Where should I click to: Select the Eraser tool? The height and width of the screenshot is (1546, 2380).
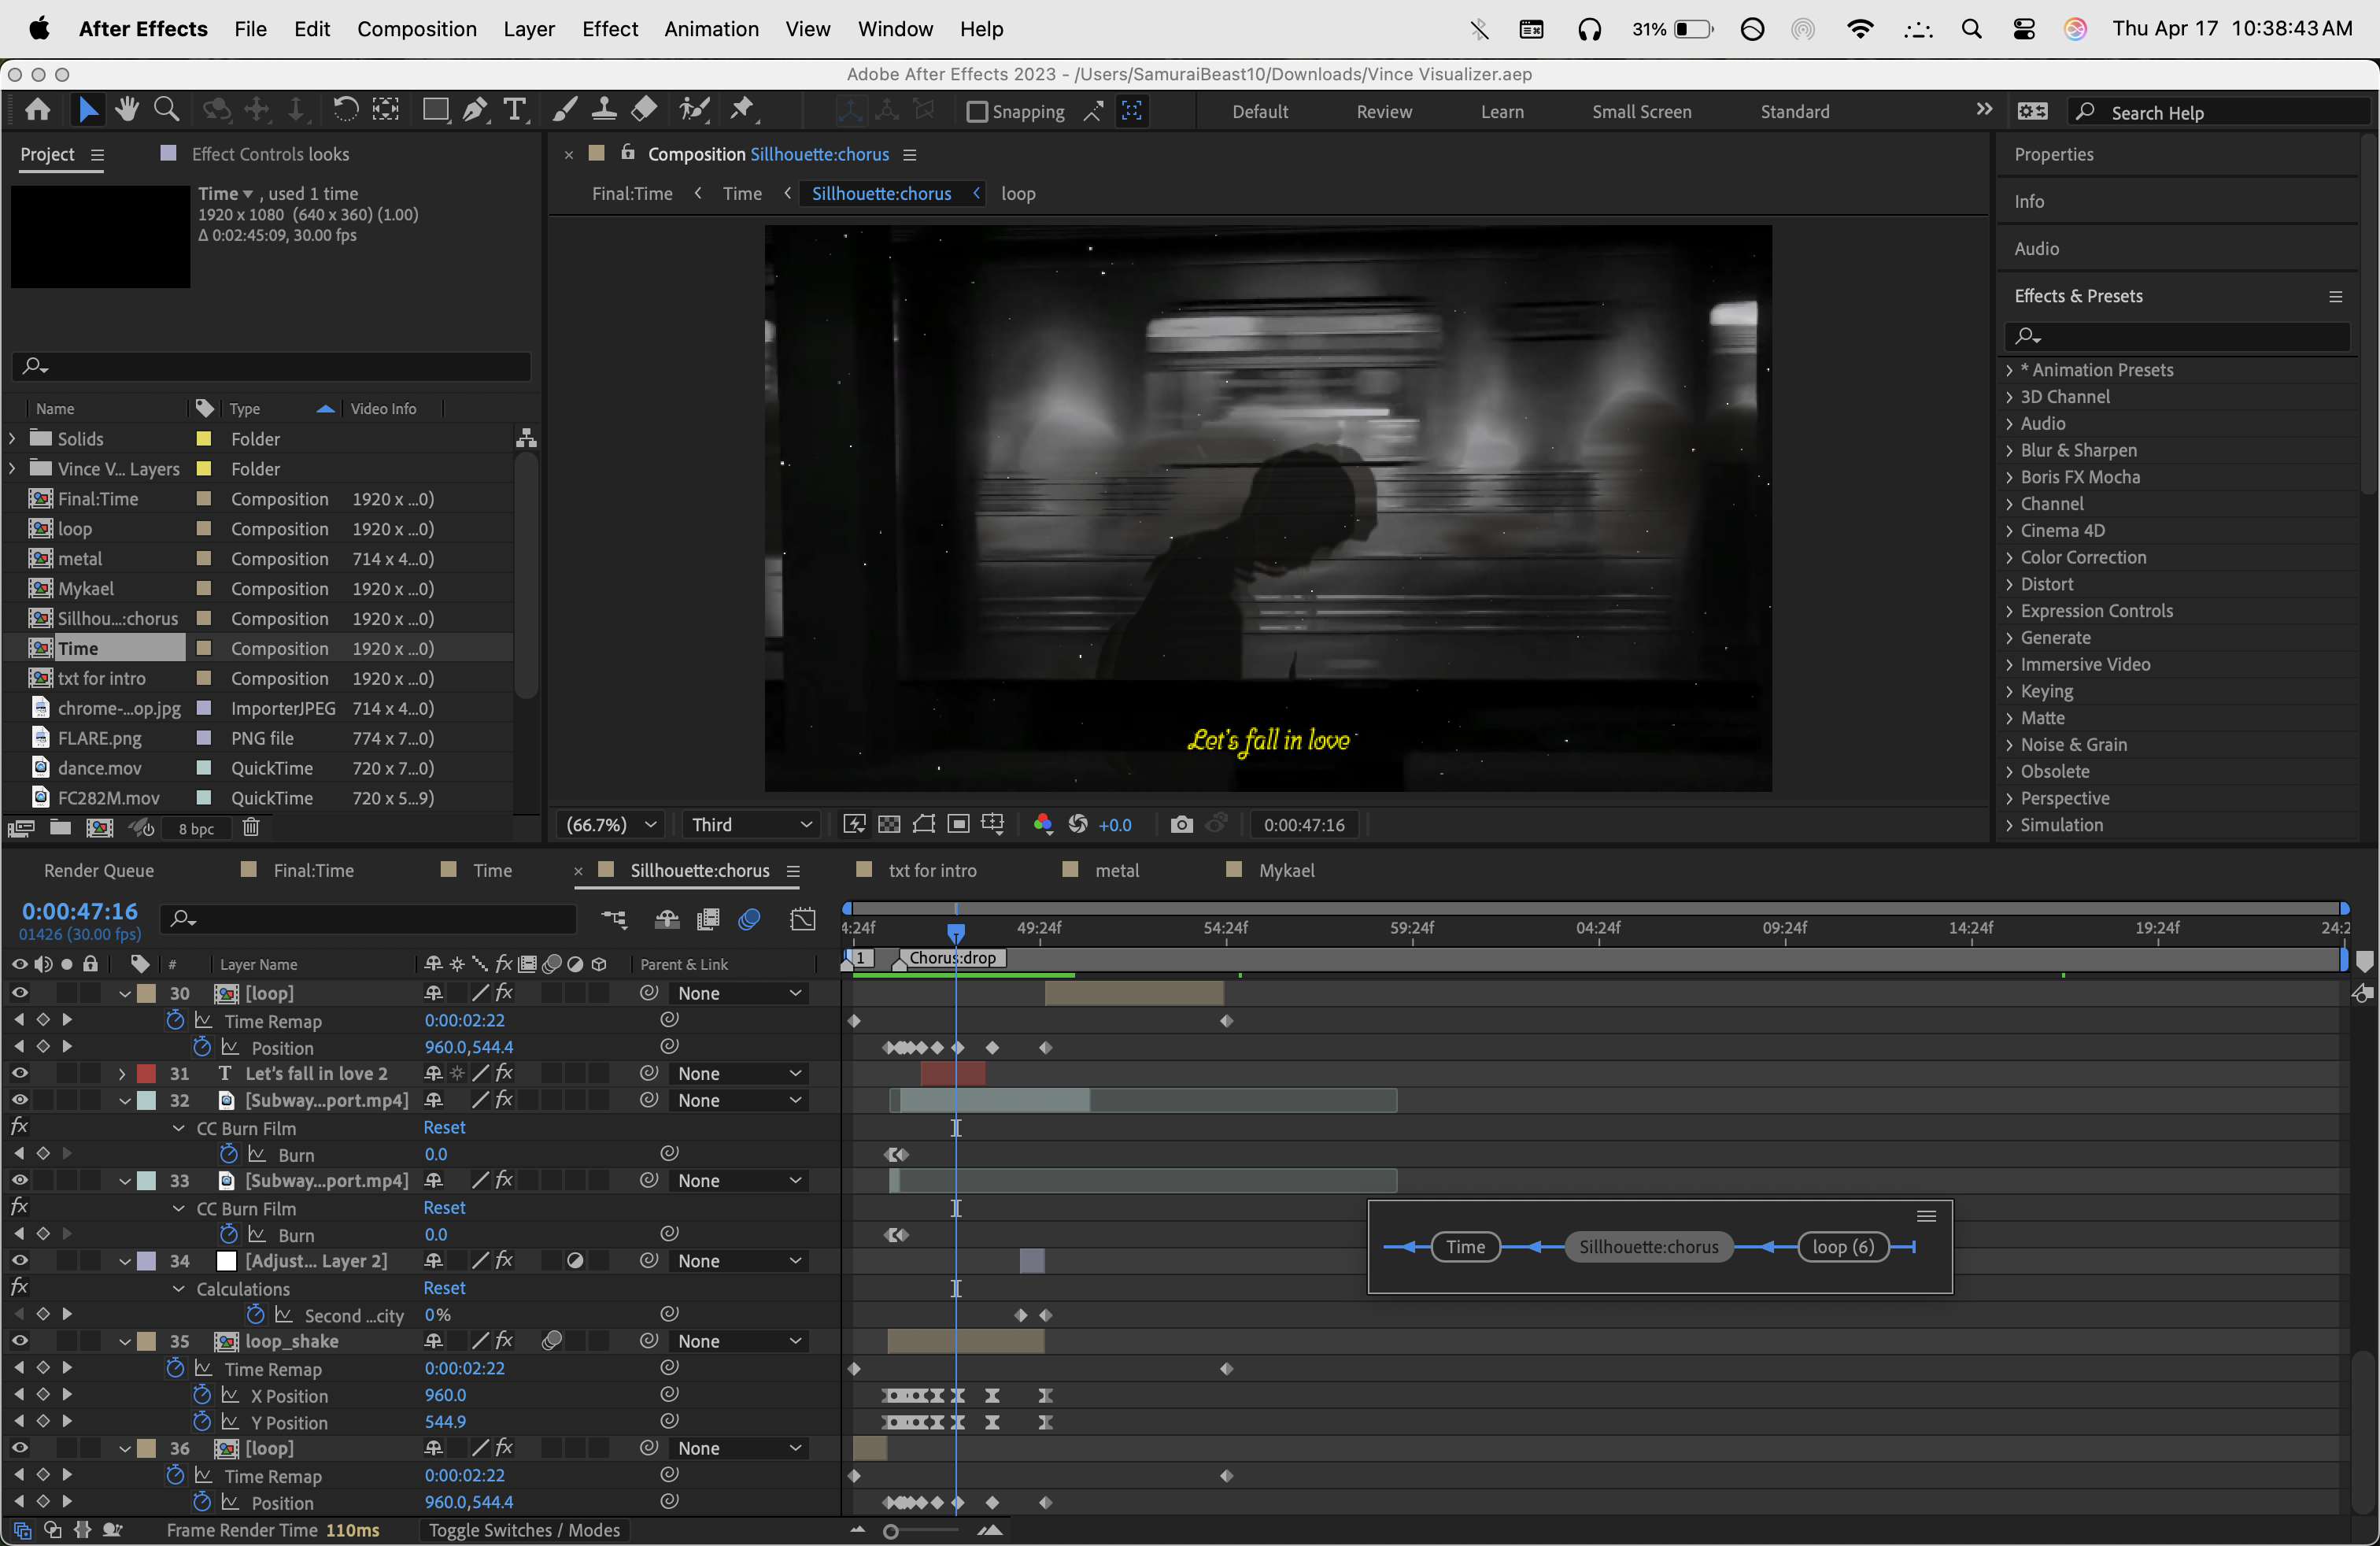[x=645, y=110]
